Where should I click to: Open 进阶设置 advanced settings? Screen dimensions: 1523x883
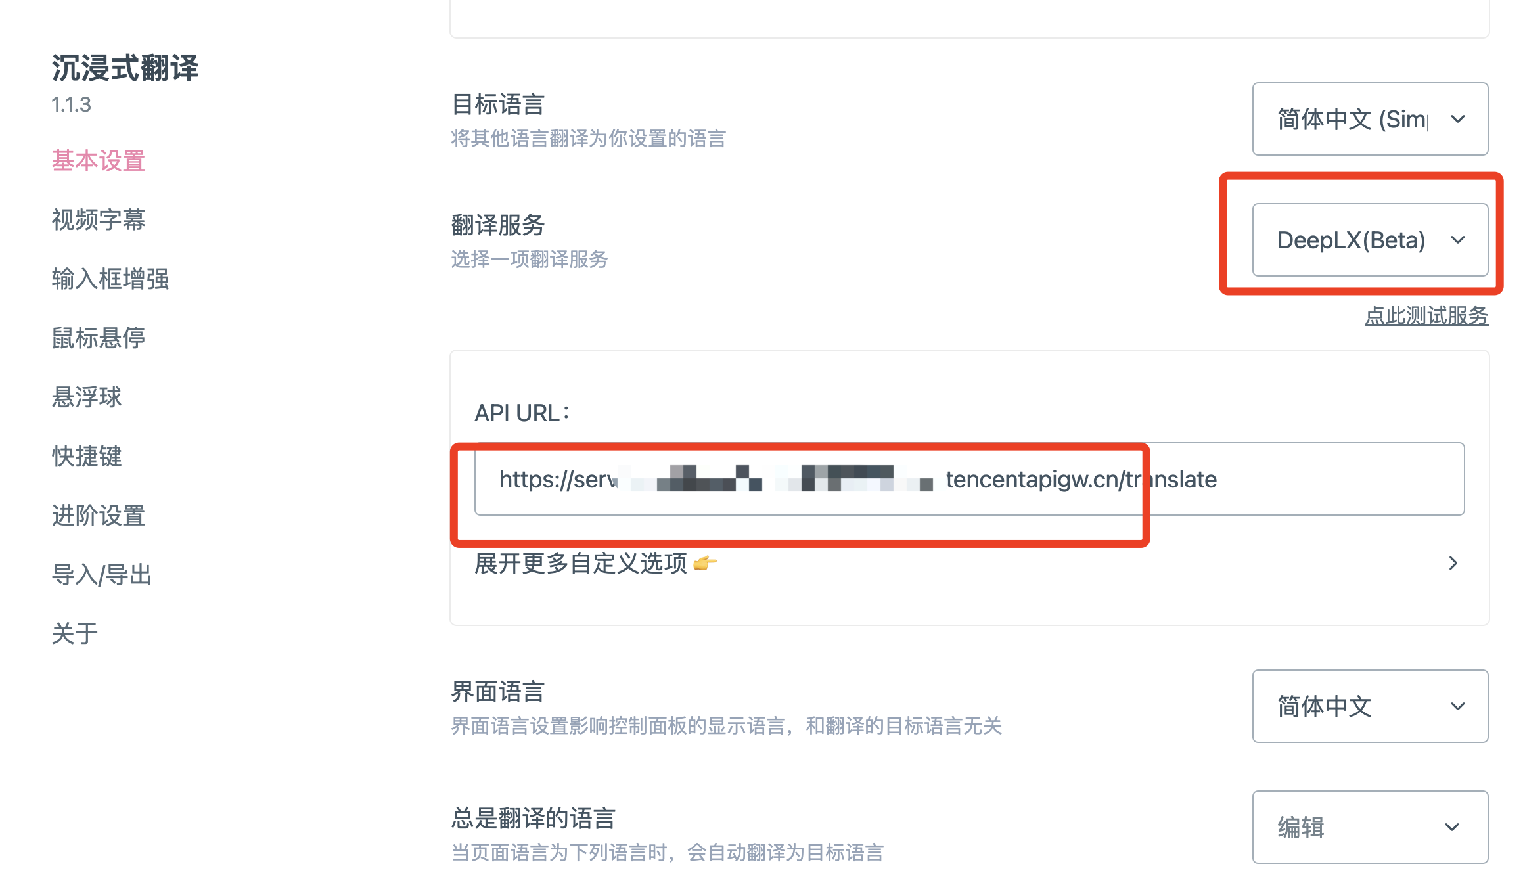pyautogui.click(x=99, y=515)
